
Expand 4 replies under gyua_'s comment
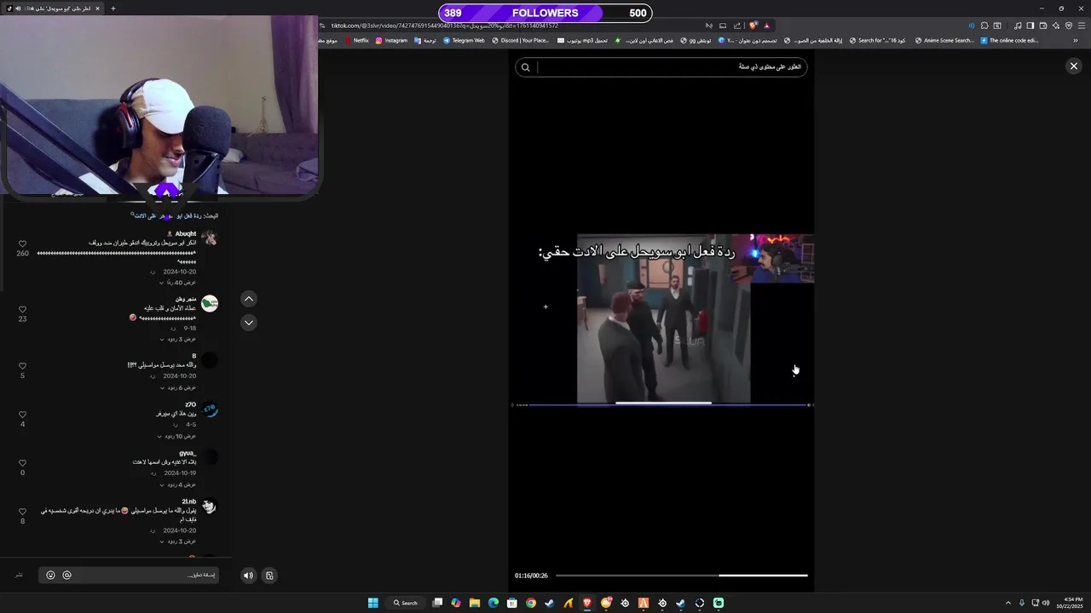pos(176,484)
